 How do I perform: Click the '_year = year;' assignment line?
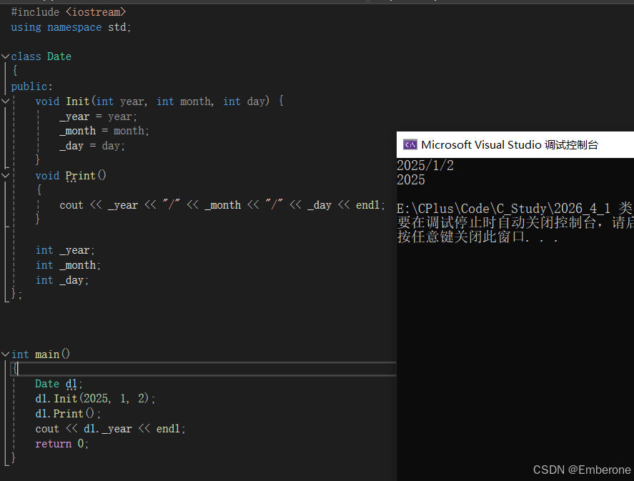click(98, 116)
